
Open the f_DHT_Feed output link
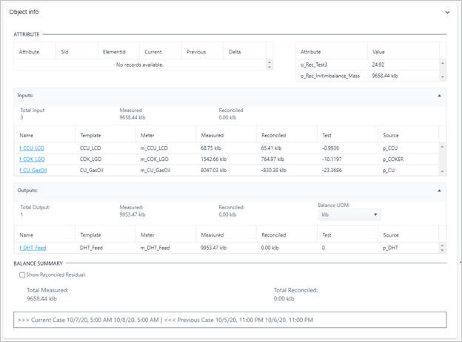point(33,247)
